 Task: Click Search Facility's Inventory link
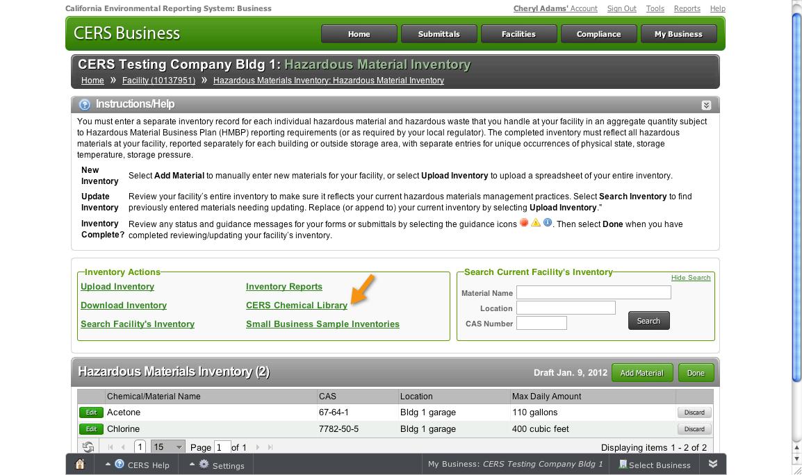pyautogui.click(x=137, y=324)
